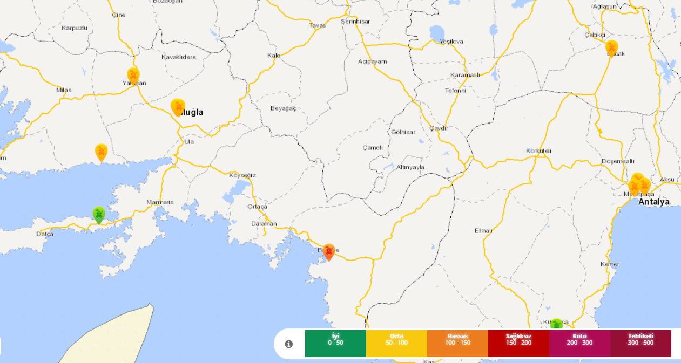Click the Tavas place label

[x=318, y=25]
